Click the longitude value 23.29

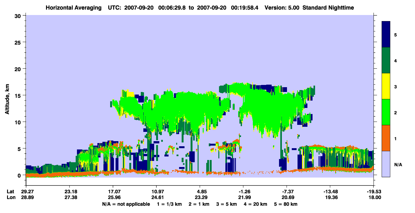tap(201, 197)
